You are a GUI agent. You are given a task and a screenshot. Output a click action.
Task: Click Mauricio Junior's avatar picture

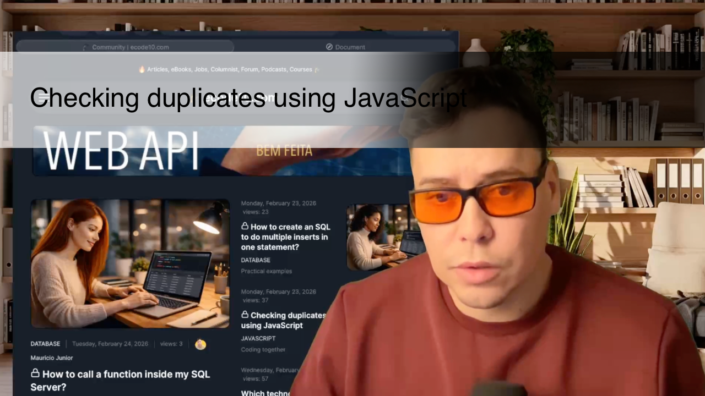(x=200, y=344)
